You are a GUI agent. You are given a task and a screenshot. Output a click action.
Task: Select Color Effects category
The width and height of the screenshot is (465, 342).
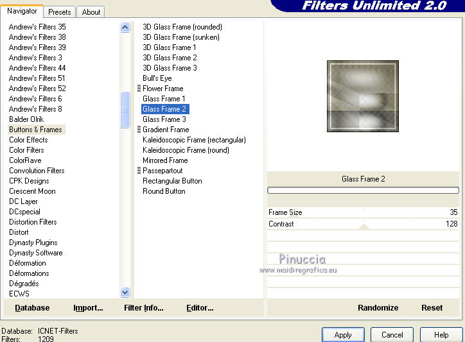click(x=28, y=140)
